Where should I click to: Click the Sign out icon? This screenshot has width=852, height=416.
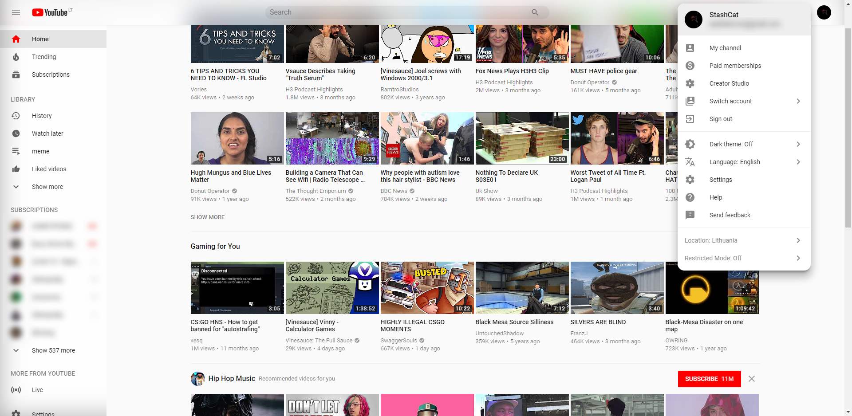(x=690, y=119)
